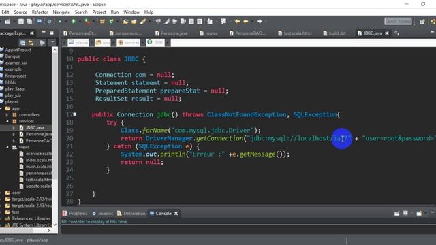
Task: Expand Personne.java node in tree
Action: 14,134
